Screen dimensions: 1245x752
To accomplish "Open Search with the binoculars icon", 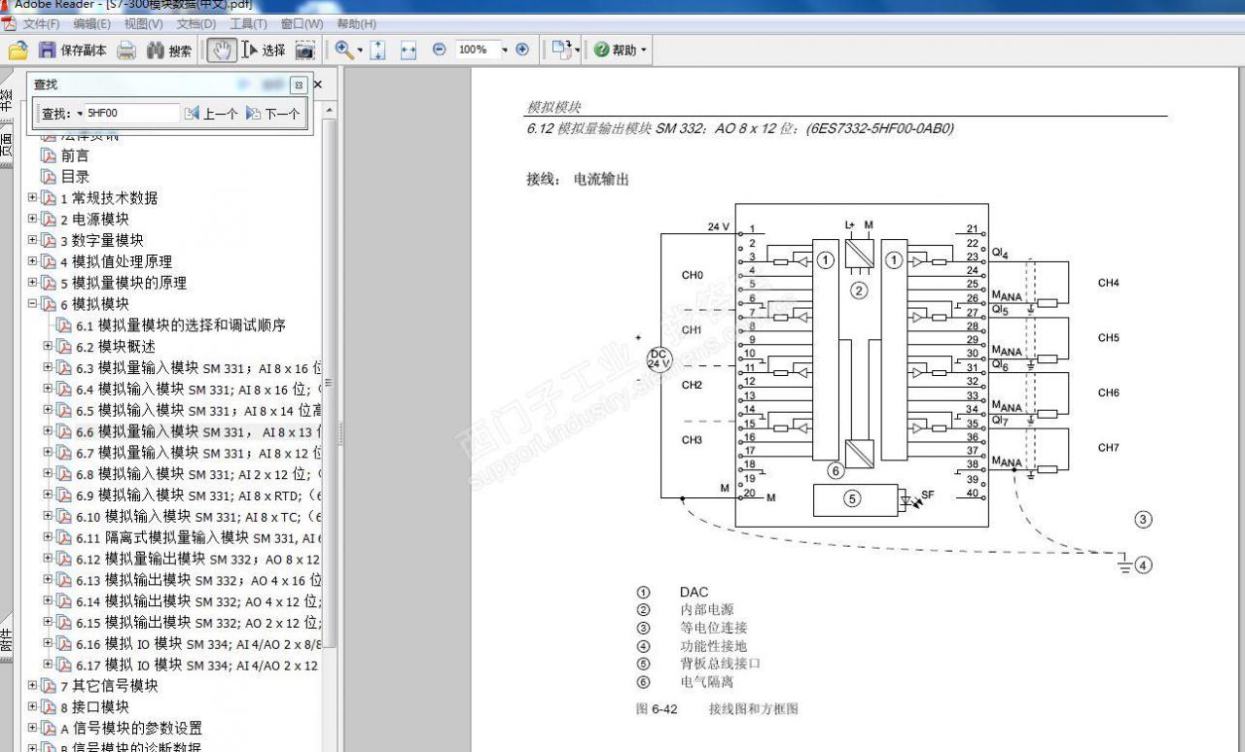I will pyautogui.click(x=156, y=51).
